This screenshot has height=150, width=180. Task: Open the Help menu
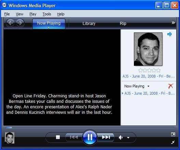tap(61, 14)
